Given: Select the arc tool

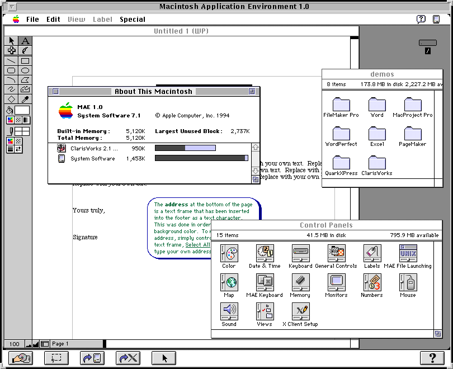Looking at the screenshot, I should 11,80.
